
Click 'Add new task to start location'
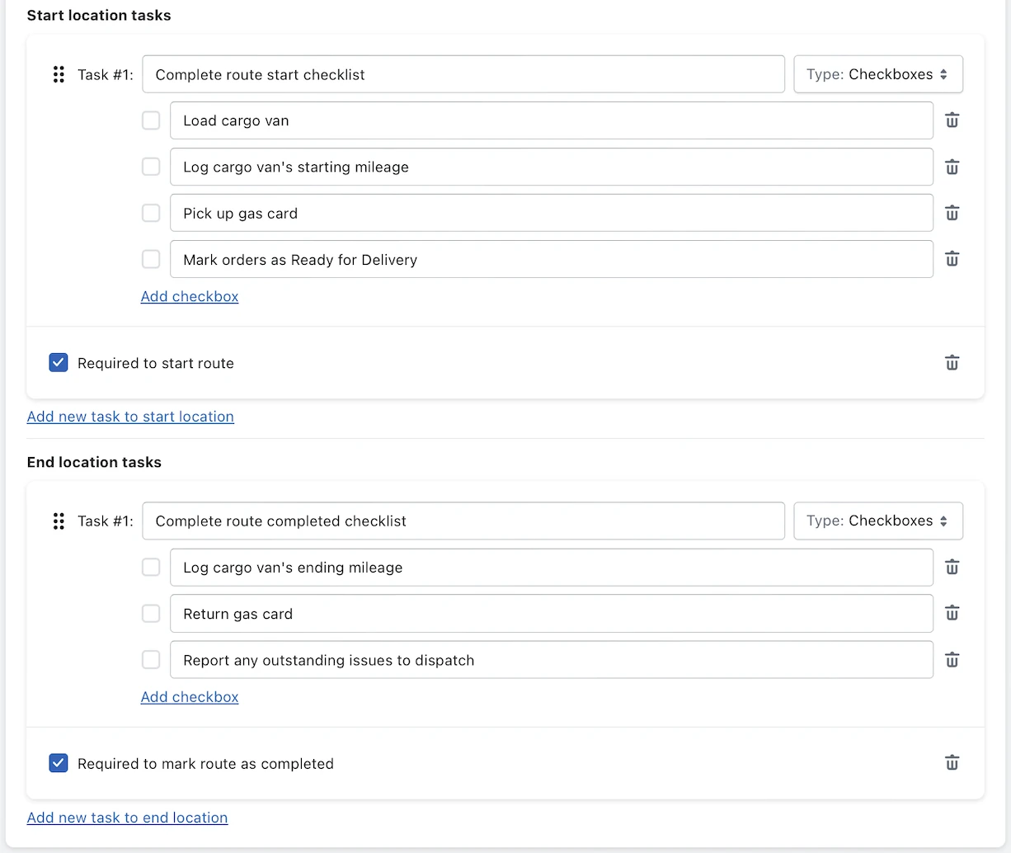[130, 417]
